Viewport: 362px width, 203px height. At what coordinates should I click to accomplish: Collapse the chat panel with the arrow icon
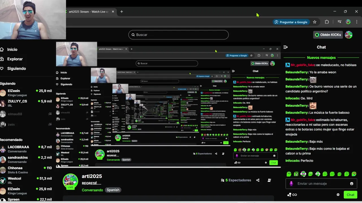[x=285, y=47]
